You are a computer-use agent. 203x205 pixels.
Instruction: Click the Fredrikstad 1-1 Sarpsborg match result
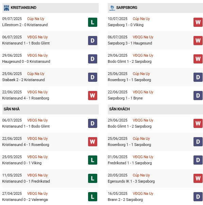point(130,163)
